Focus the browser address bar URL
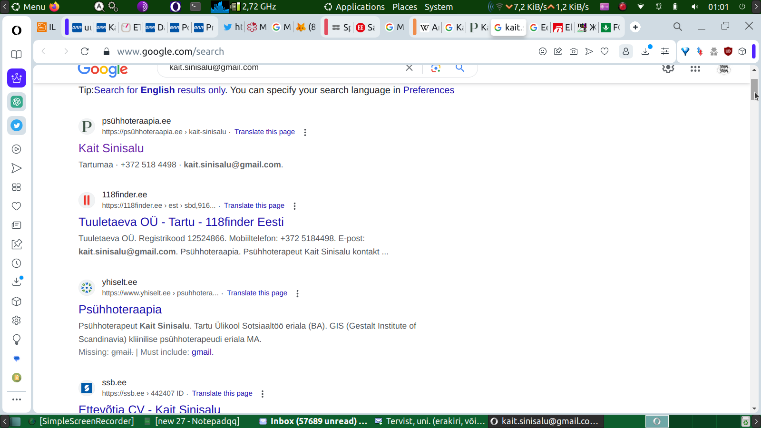This screenshot has width=761, height=428. 171,51
